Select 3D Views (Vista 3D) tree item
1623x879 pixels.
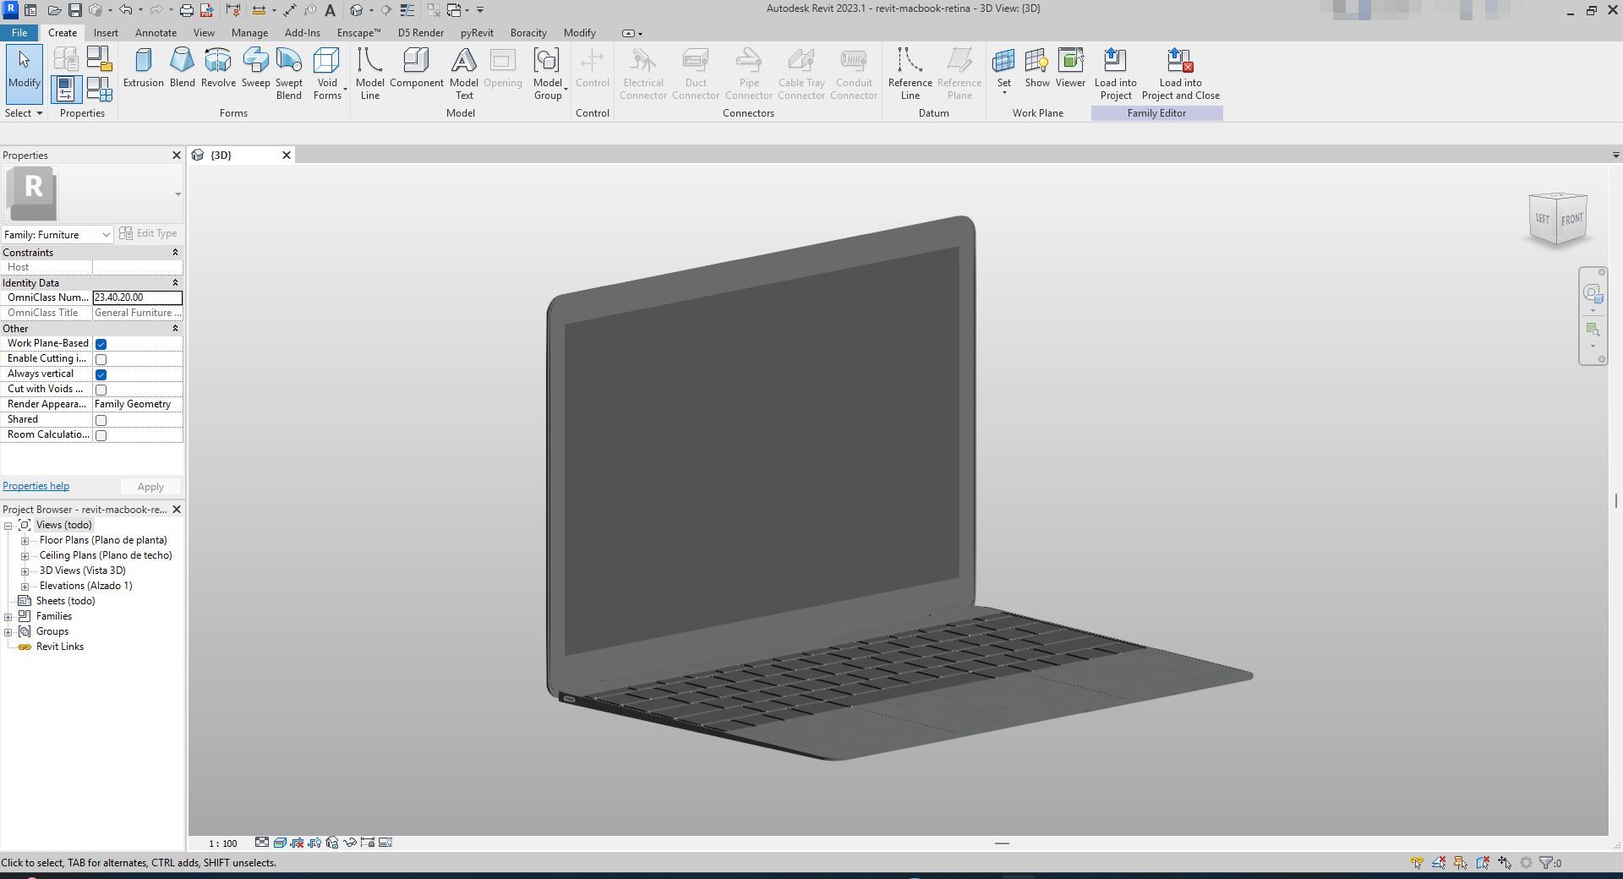(83, 571)
